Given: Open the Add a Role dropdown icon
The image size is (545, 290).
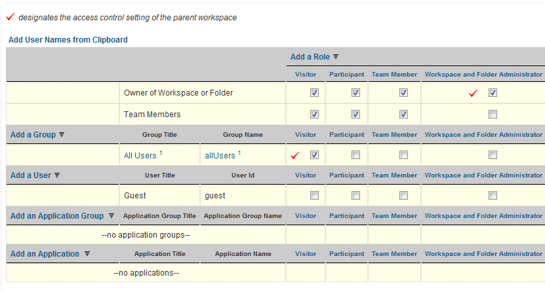Looking at the screenshot, I should click(336, 58).
